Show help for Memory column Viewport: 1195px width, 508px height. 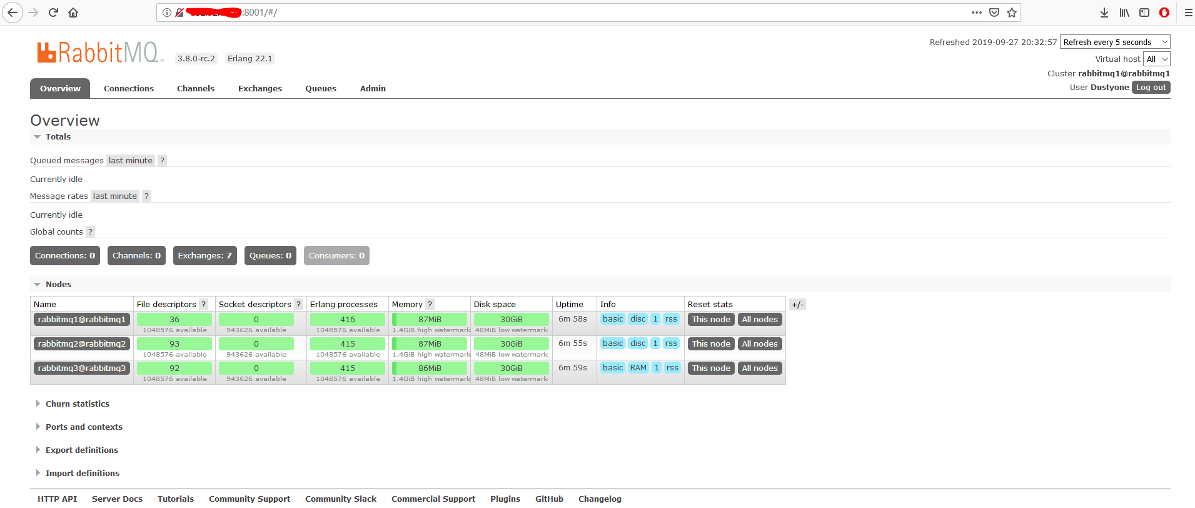[x=430, y=305]
